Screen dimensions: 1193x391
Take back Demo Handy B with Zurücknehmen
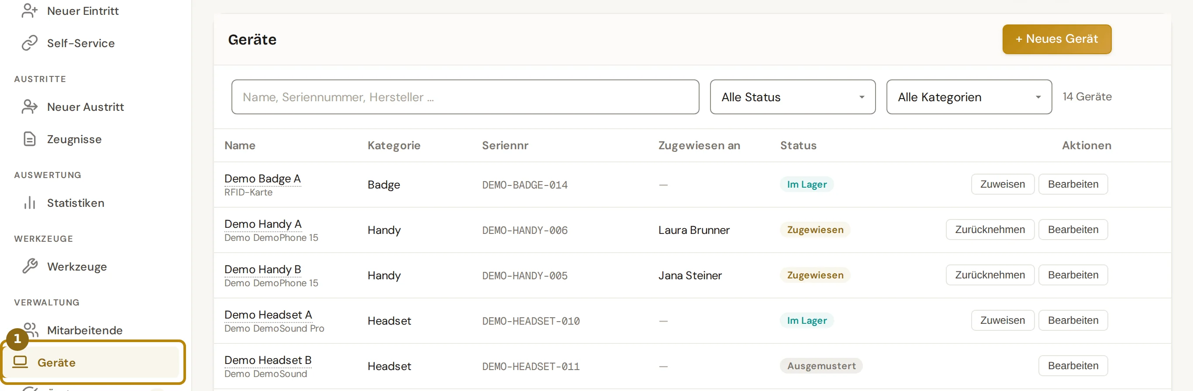tap(990, 275)
